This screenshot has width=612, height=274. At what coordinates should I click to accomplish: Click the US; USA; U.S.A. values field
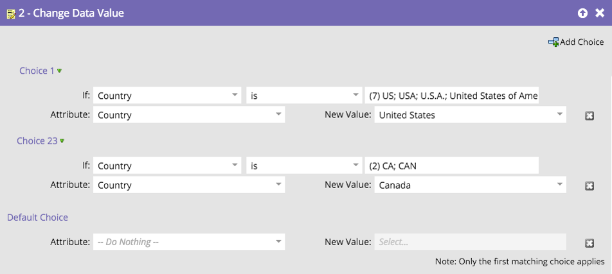pos(451,96)
